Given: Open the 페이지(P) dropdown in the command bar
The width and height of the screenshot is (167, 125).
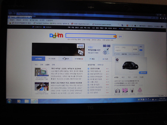Looking at the screenshot, I should [x=143, y=26].
